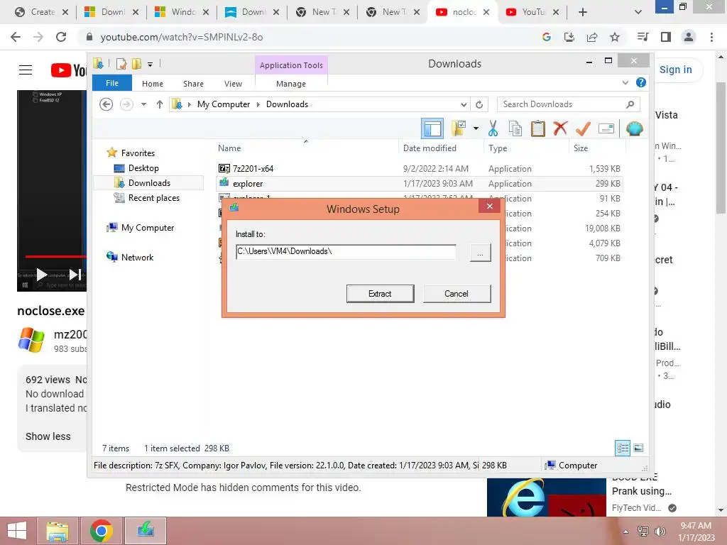Go up one folder level in Explorer

click(160, 105)
